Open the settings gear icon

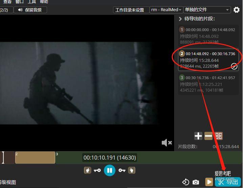(x=237, y=10)
